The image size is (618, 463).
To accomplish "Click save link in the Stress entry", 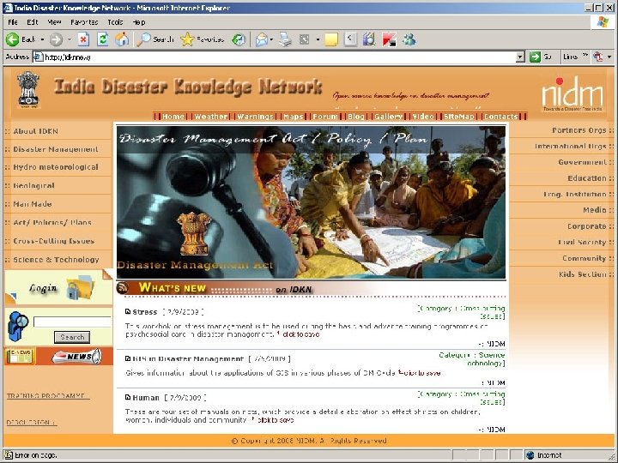I will pyautogui.click(x=300, y=334).
